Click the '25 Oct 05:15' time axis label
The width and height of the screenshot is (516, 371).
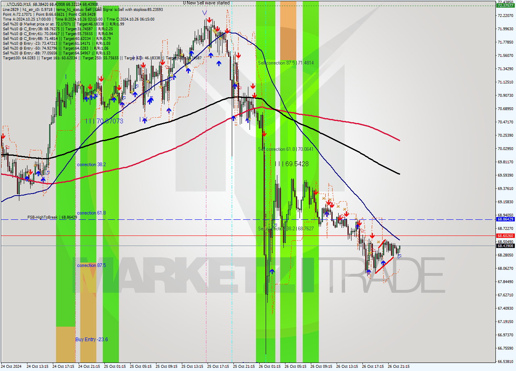coord(141,367)
